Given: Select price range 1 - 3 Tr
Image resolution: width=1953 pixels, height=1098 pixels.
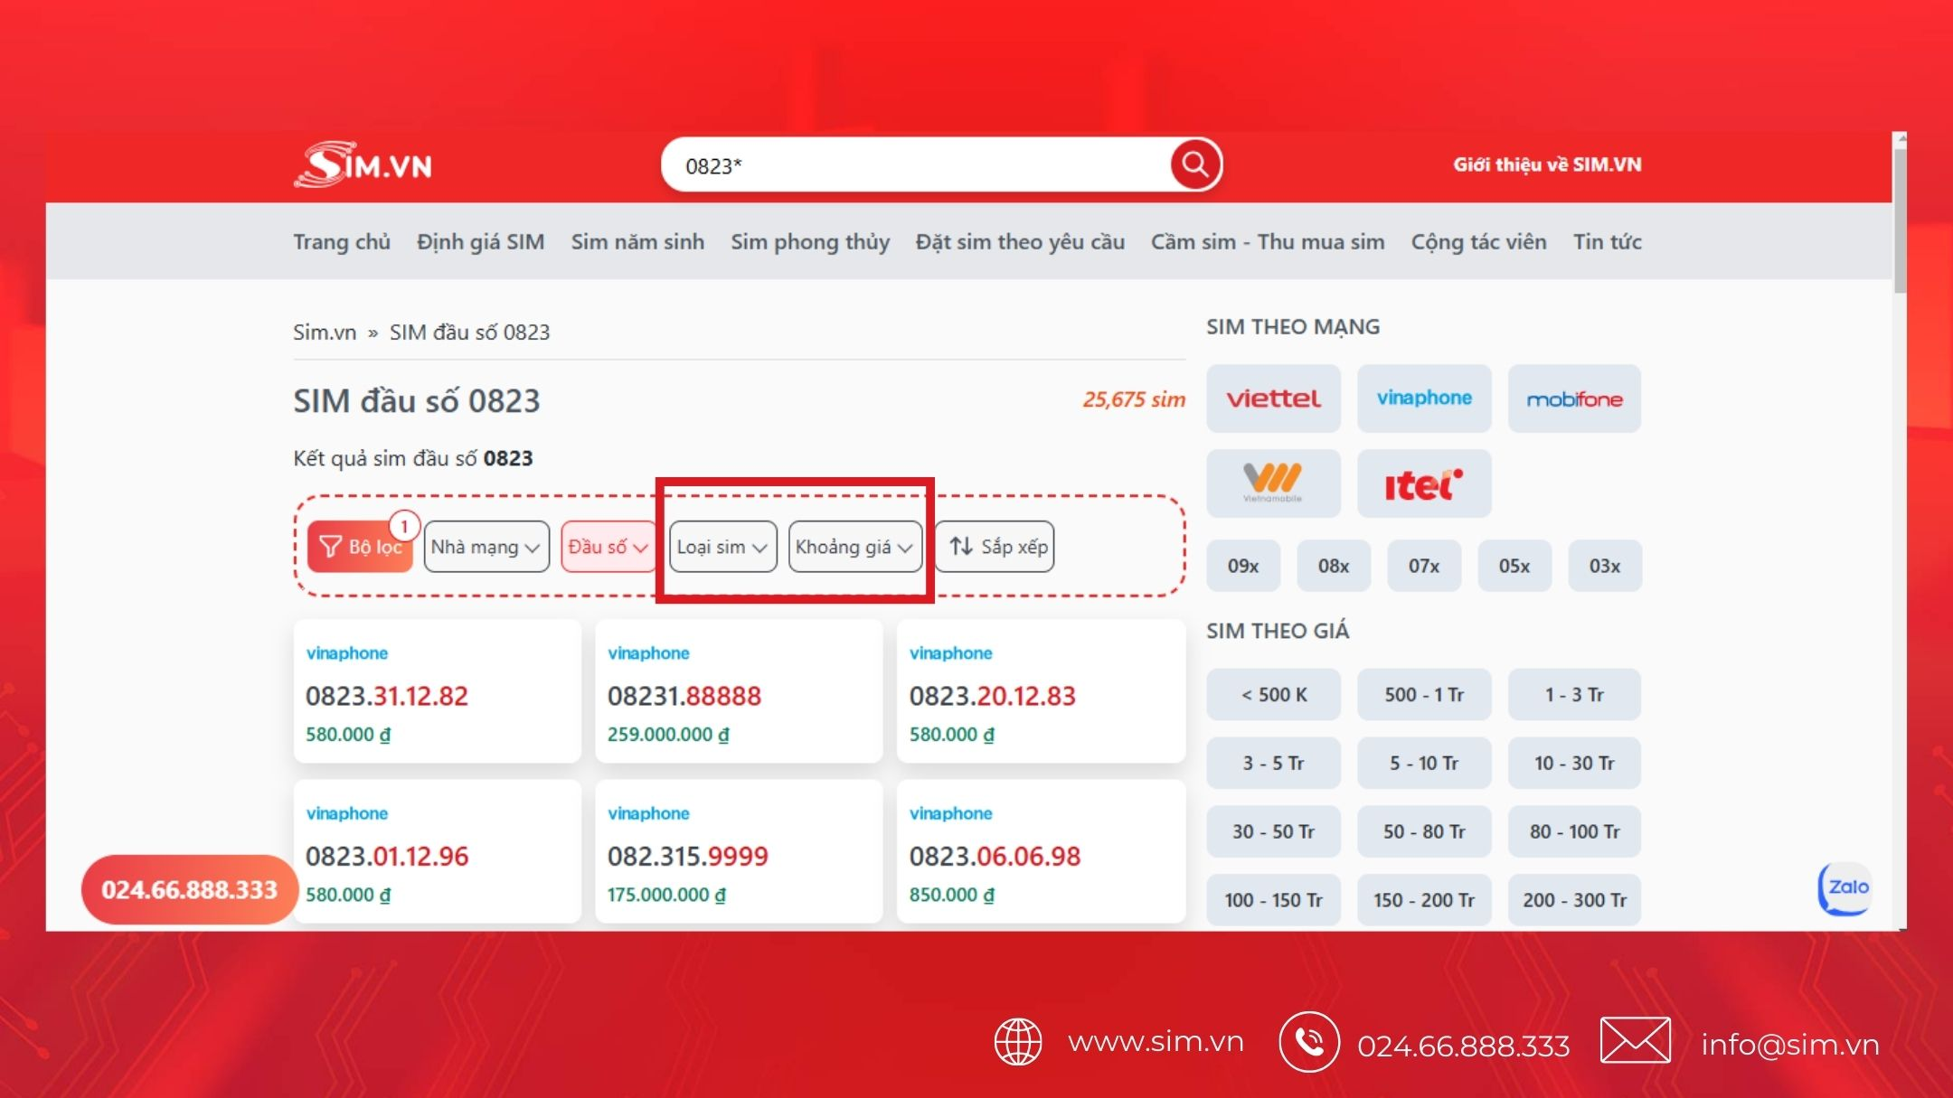Looking at the screenshot, I should pos(1574,694).
